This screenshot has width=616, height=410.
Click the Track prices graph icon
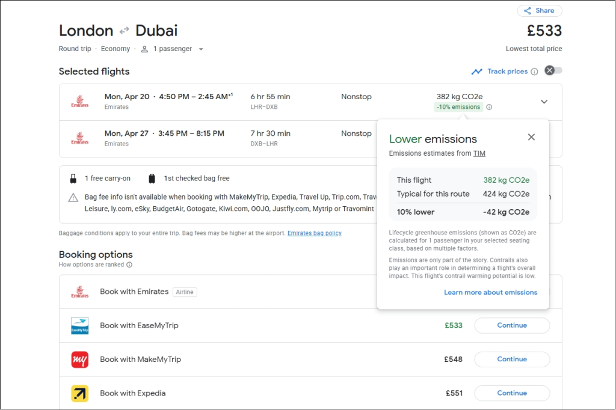[x=477, y=72]
